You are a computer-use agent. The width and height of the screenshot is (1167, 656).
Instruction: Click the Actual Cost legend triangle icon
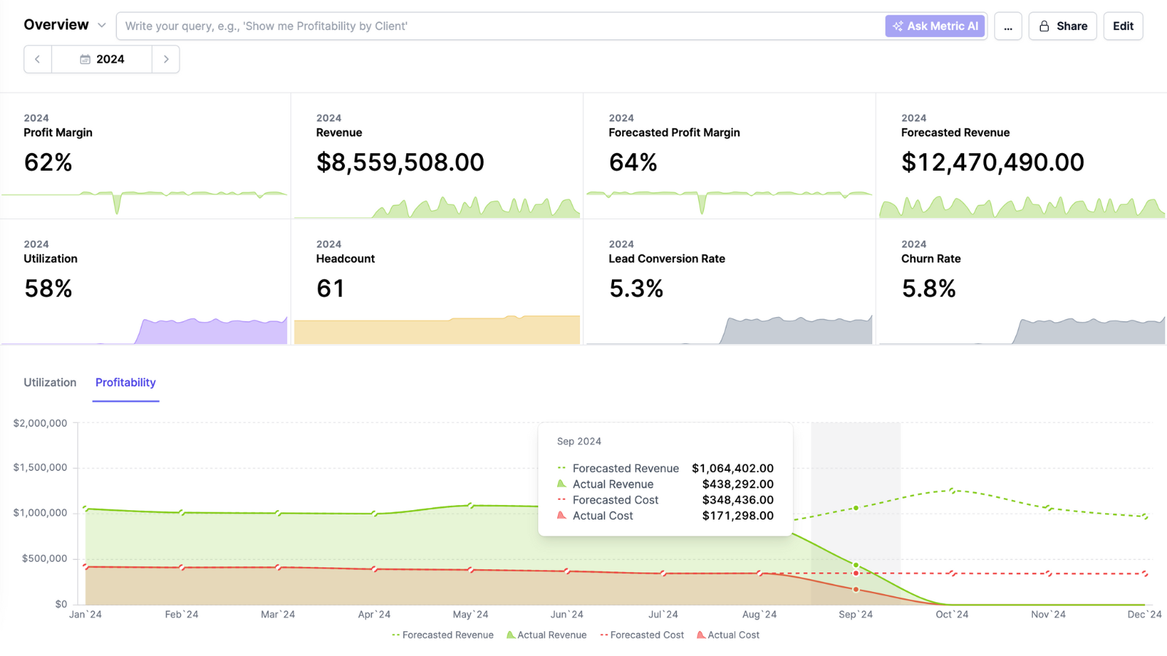pos(701,635)
